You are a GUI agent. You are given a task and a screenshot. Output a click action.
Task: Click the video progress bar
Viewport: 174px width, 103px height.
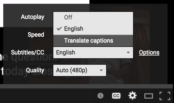pos(86,86)
